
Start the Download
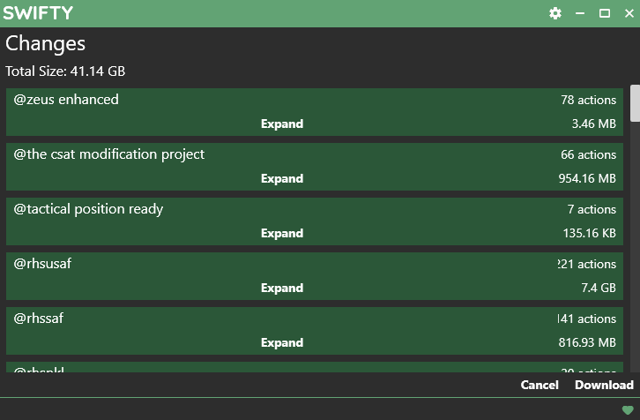[604, 385]
